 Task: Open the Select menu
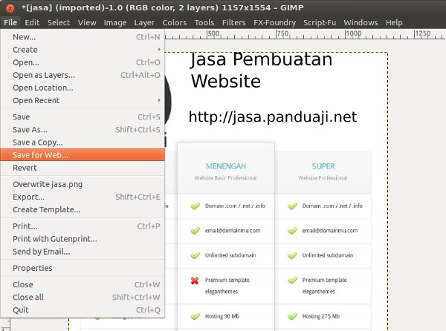click(59, 22)
